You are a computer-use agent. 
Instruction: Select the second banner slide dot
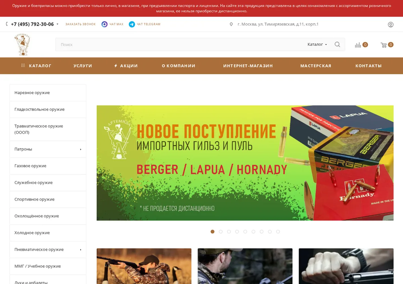tap(221, 232)
